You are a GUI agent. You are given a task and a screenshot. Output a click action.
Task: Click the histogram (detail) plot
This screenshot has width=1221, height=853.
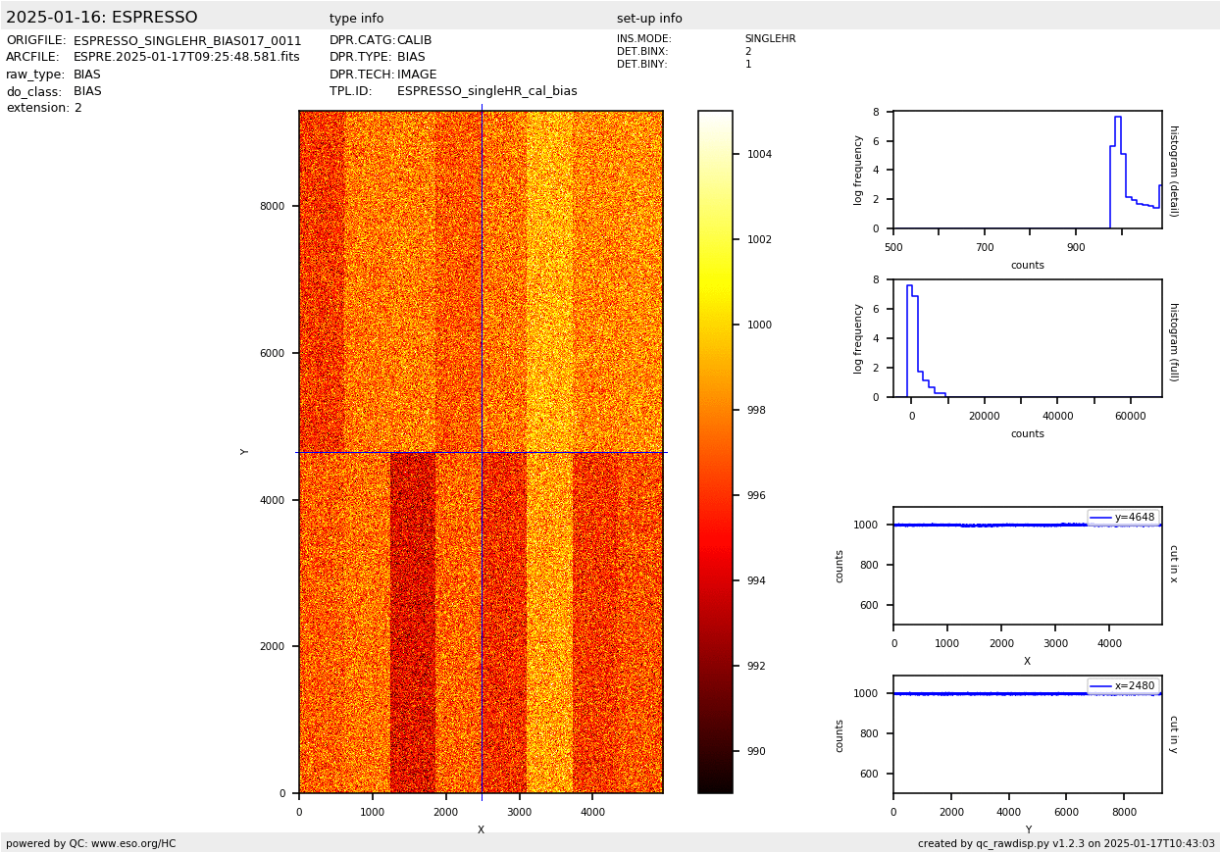click(x=1027, y=170)
